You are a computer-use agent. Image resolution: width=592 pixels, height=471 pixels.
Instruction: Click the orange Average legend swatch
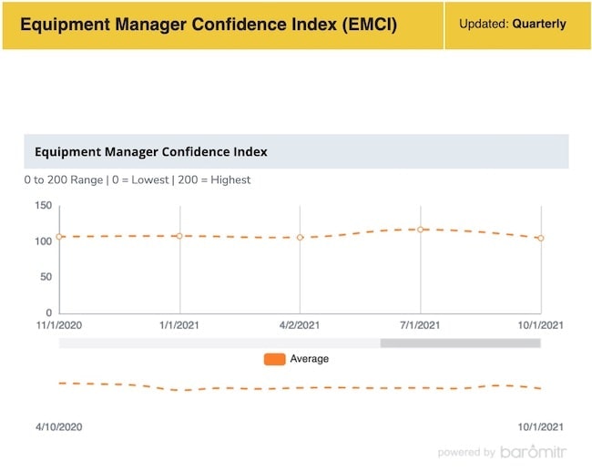pyautogui.click(x=274, y=359)
